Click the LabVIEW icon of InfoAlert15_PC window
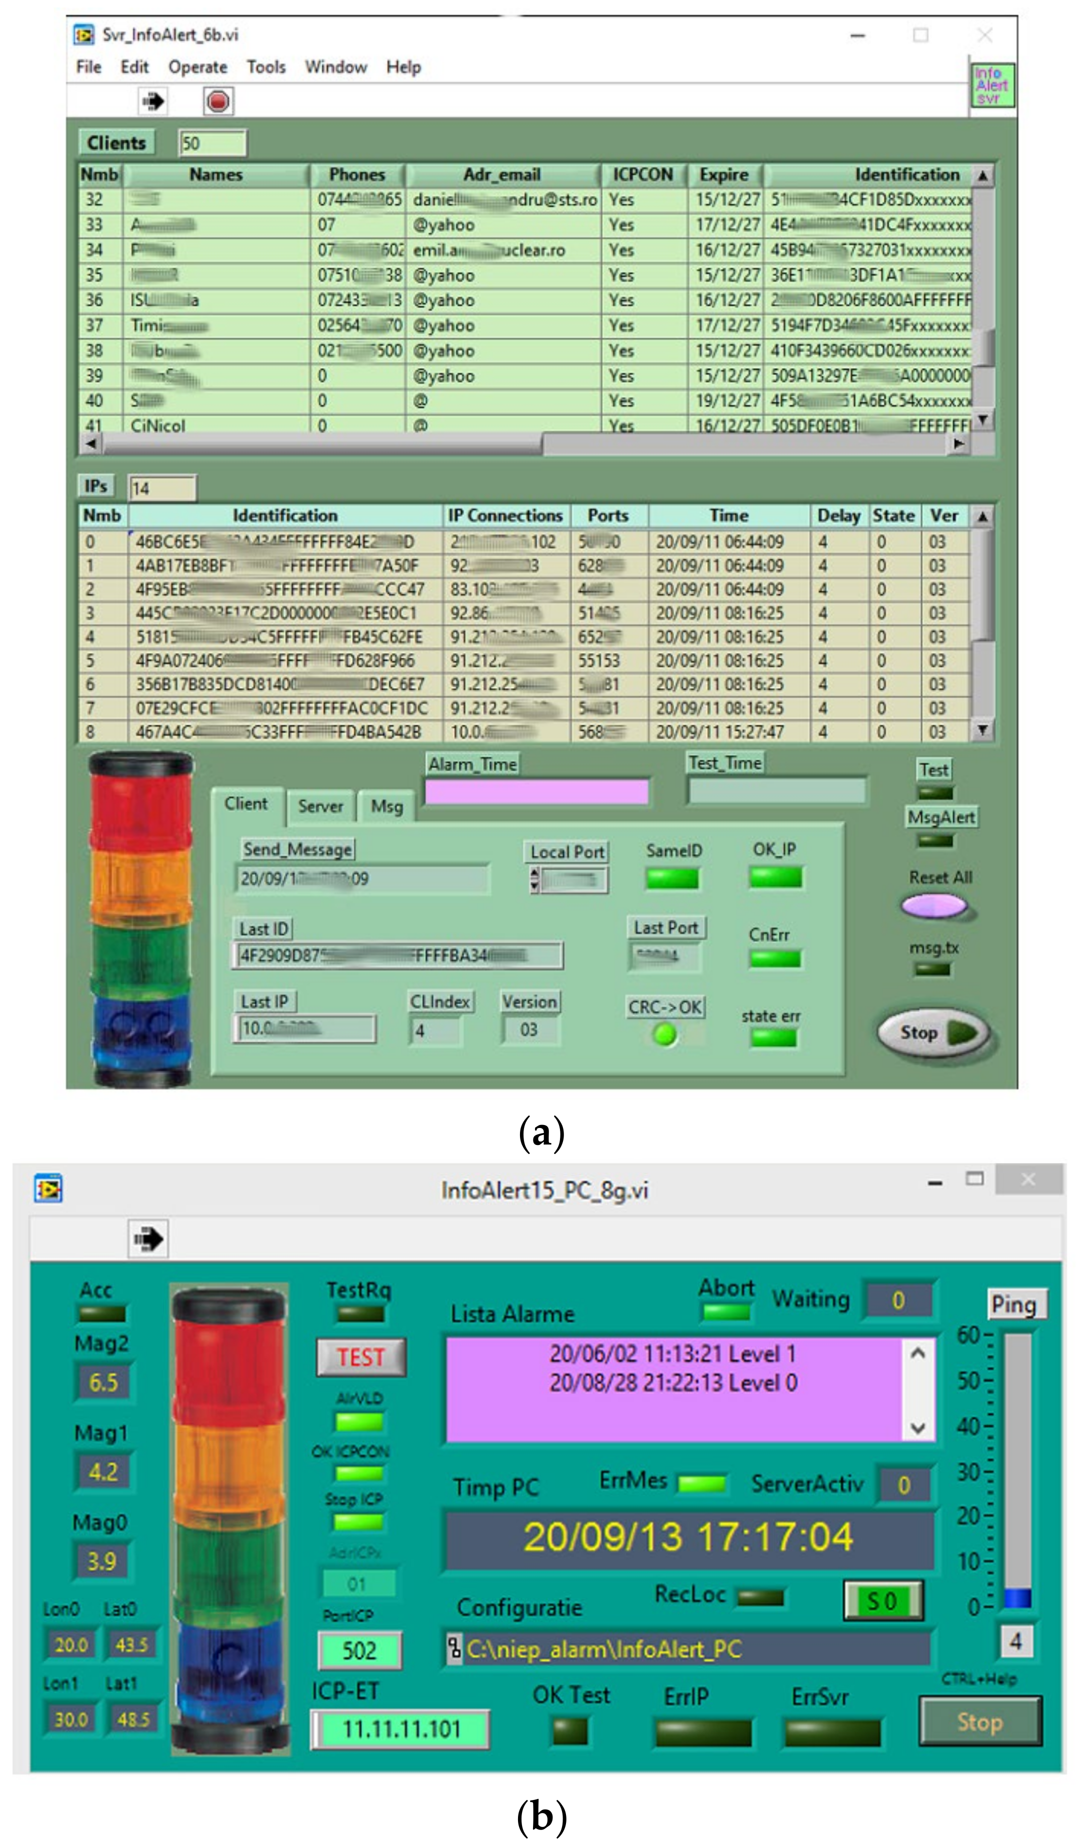 coord(48,1188)
